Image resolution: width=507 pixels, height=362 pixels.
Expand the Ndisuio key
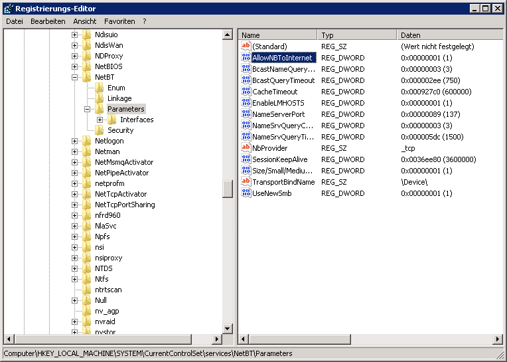tap(74, 35)
